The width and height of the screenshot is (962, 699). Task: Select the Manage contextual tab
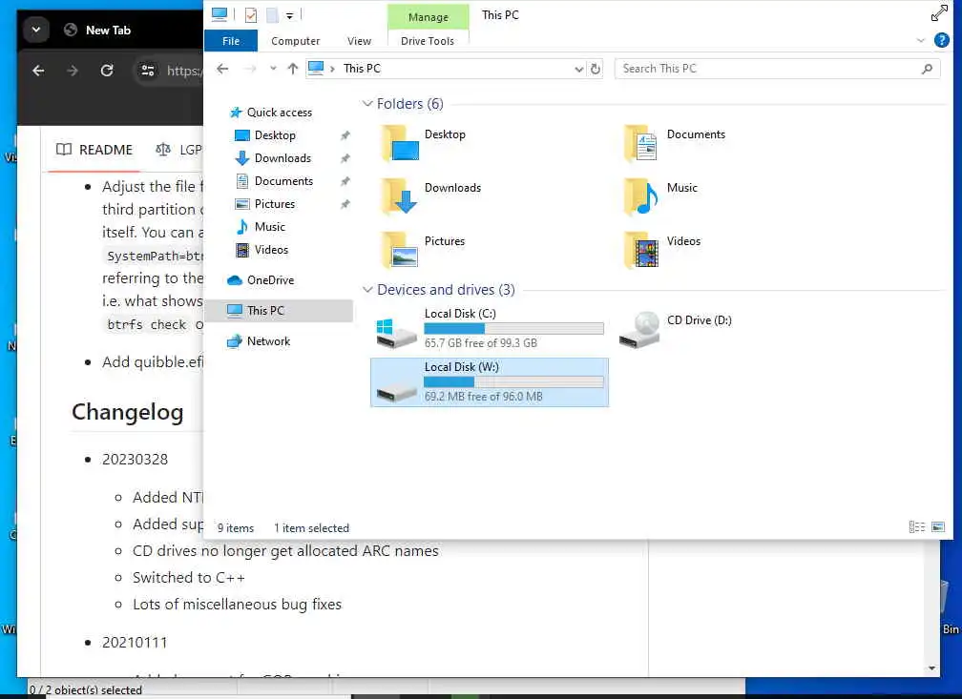tap(429, 17)
